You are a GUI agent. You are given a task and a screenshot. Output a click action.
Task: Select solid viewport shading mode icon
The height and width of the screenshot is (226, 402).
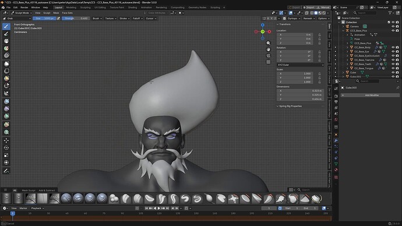pos(316,13)
